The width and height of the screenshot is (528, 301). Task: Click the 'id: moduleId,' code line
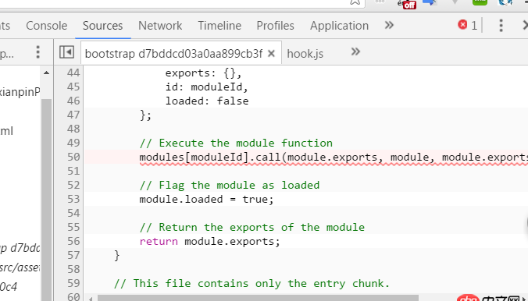click(x=207, y=87)
